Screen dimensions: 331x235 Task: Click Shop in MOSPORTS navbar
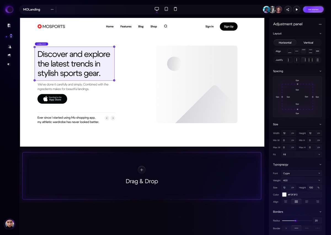pyautogui.click(x=154, y=26)
